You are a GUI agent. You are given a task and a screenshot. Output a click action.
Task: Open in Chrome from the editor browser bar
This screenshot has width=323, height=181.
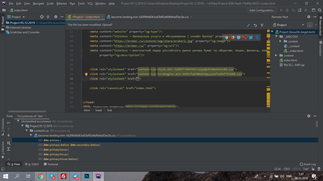(226, 37)
